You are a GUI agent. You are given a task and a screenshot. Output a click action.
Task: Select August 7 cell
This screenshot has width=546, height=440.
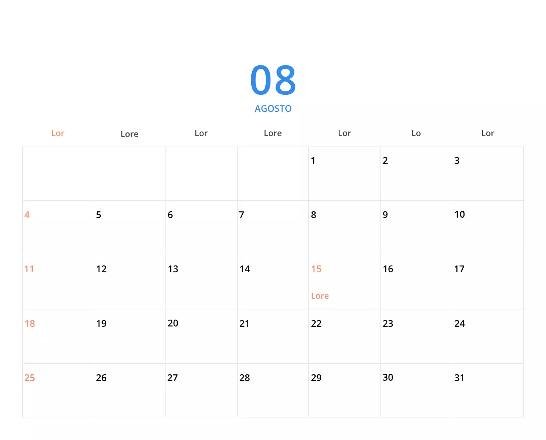(x=273, y=227)
